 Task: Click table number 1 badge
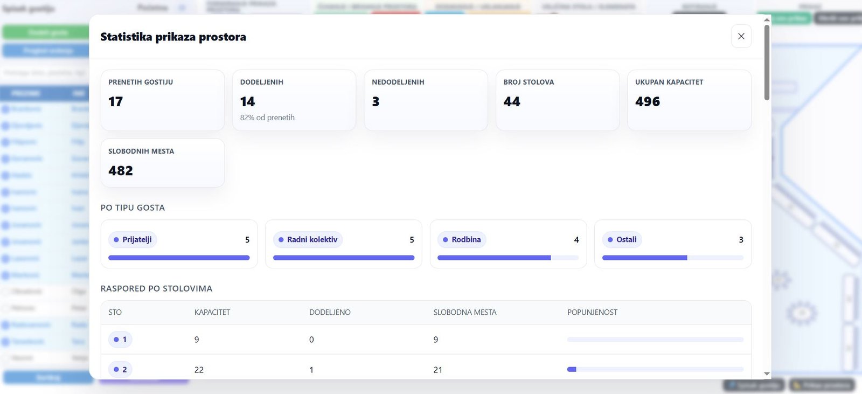120,340
